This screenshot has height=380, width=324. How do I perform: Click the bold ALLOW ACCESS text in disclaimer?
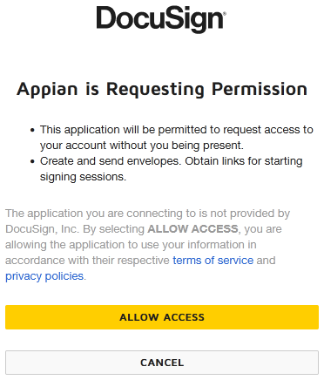point(192,229)
